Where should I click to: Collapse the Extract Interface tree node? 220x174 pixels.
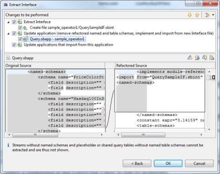coord(8,22)
